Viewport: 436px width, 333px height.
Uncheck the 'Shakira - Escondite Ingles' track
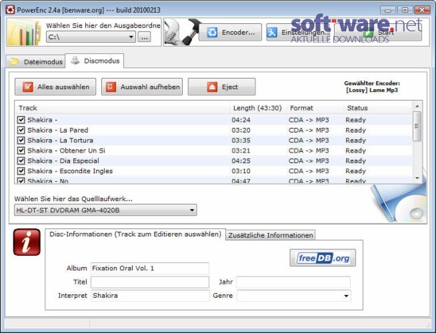pyautogui.click(x=21, y=170)
